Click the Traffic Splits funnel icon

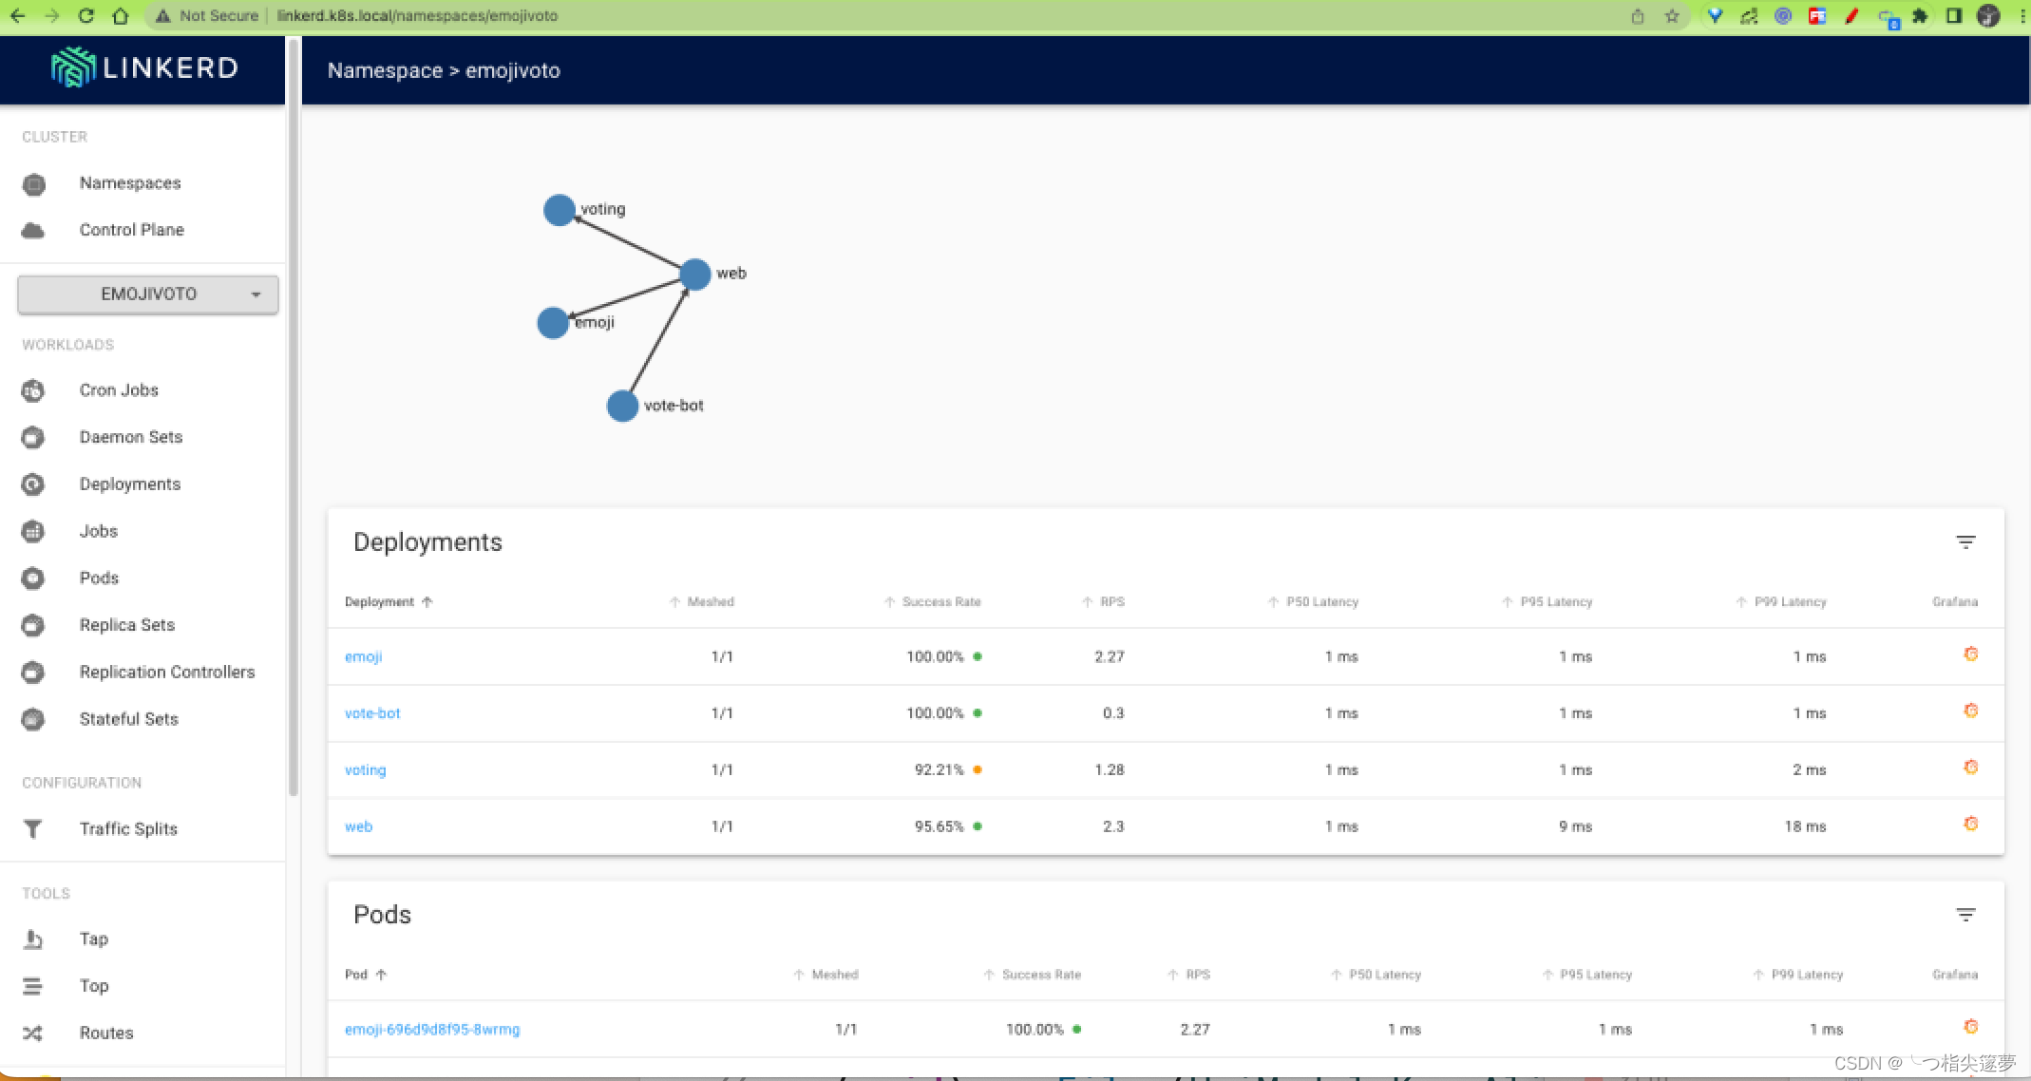[x=33, y=829]
